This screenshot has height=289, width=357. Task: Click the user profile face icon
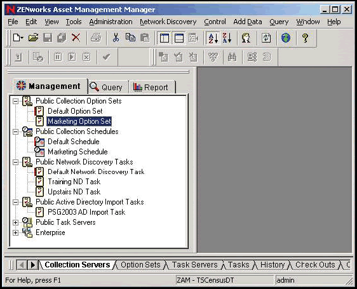(x=246, y=38)
